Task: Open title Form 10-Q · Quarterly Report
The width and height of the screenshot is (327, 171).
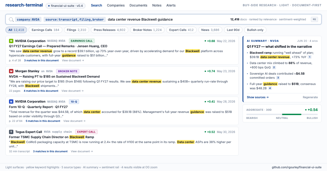Action: pos(38,107)
